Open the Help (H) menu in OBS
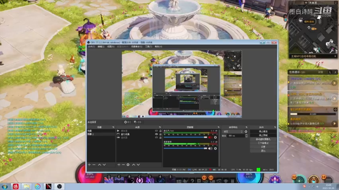 coord(158,46)
